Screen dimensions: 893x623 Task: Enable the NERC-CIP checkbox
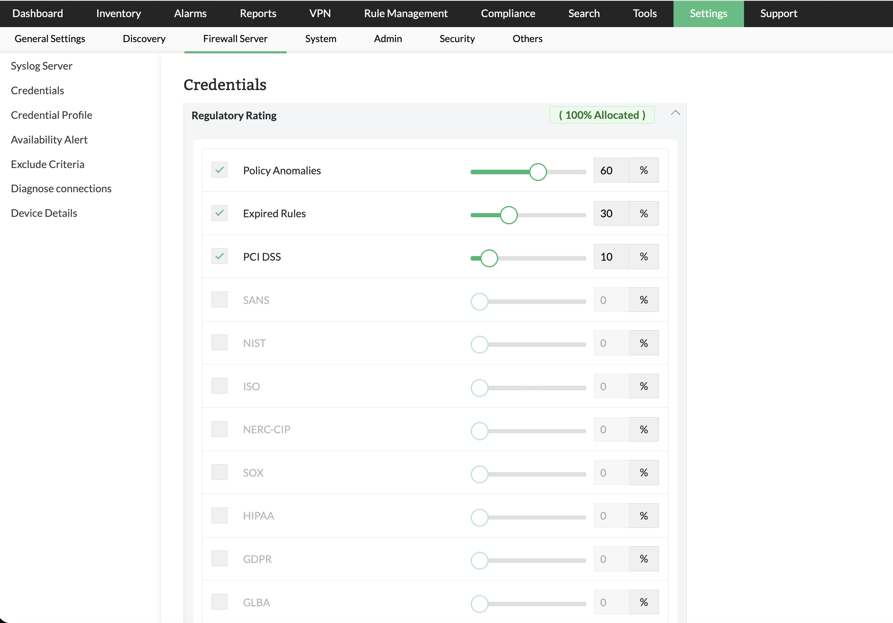(219, 429)
